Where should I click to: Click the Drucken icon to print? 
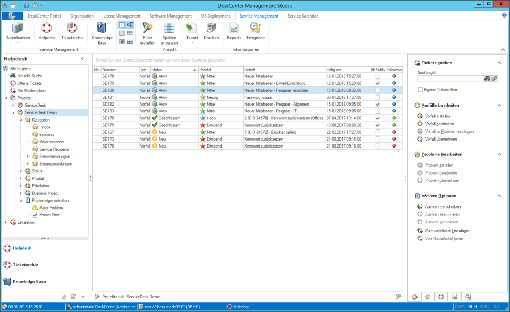(211, 33)
